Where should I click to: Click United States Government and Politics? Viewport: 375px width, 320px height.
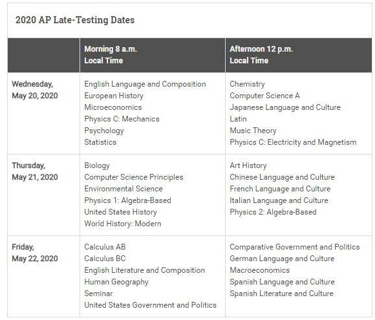[150, 305]
